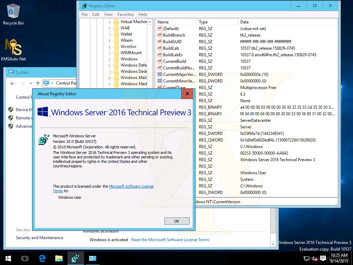The height and width of the screenshot is (265, 353).
Task: Launch Microsoft Edge from the taskbar
Action: point(42,258)
